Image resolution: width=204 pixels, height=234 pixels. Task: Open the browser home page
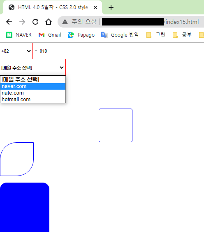tap(49, 22)
